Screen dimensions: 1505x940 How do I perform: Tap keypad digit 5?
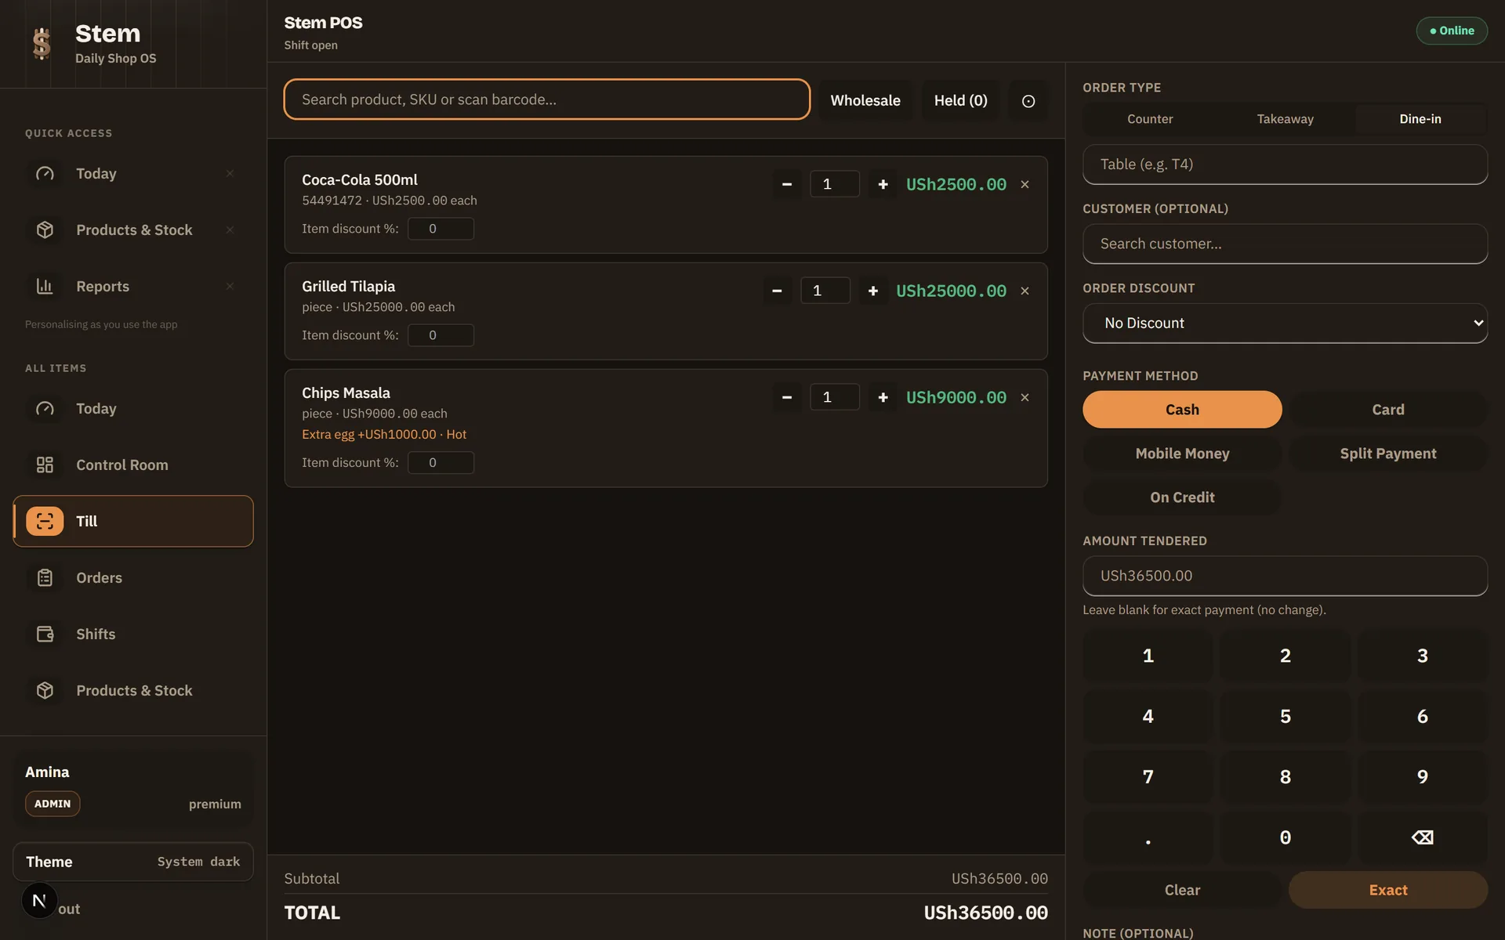(x=1285, y=716)
